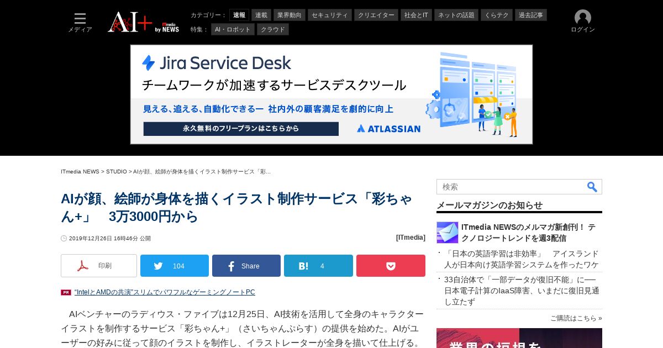This screenshot has height=348, width=663.
Task: Open 日本の英語学習は非効率 article link
Action: click(x=522, y=259)
